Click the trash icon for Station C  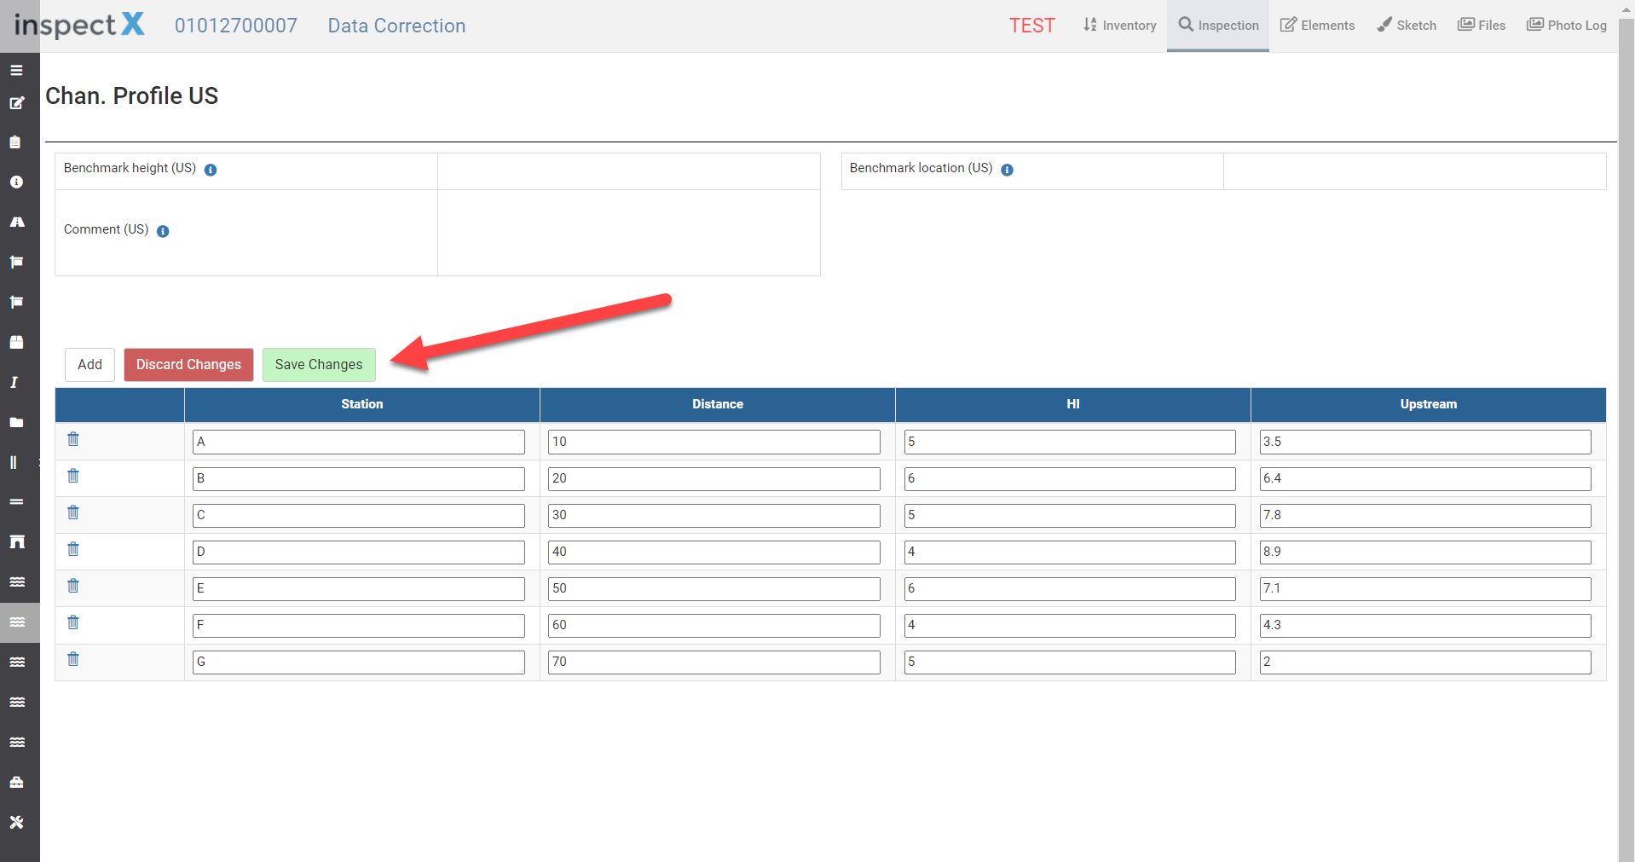pos(73,512)
